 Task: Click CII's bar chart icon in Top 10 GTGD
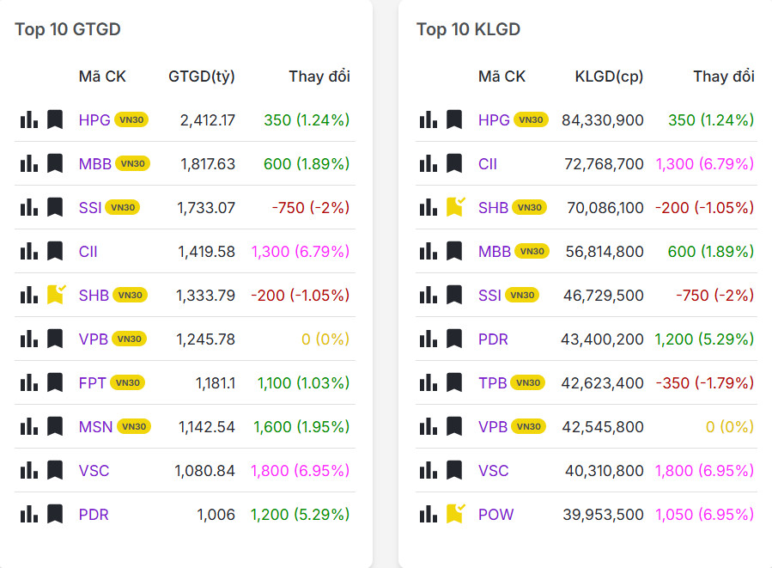pos(29,251)
